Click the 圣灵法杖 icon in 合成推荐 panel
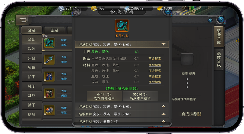 [x=122, y=26]
